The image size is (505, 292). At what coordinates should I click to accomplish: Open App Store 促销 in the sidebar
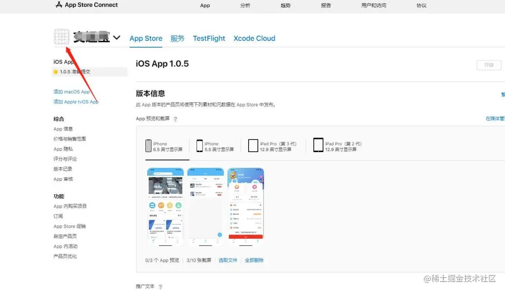coord(70,226)
